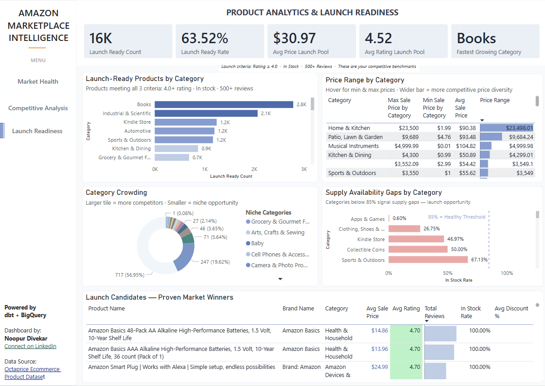Expand more Niche Categories with down arrow
Viewport: 545px width, 386px height.
coord(280,279)
